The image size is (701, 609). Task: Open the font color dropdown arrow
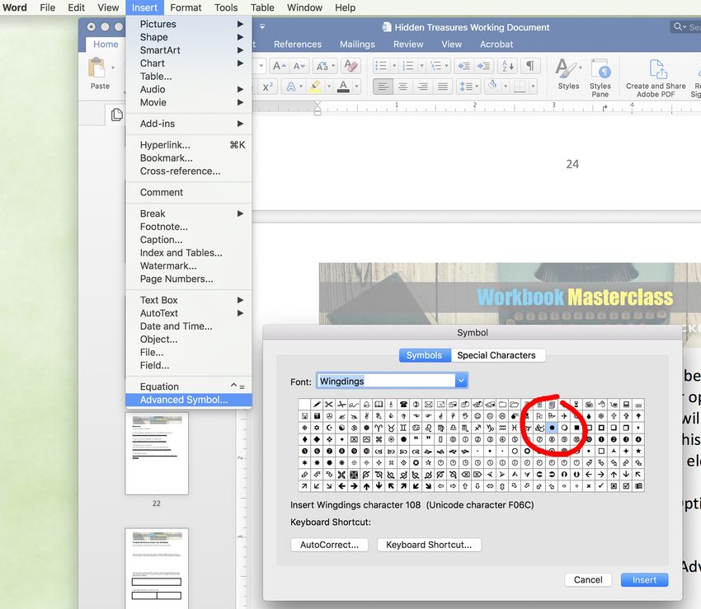[x=356, y=87]
